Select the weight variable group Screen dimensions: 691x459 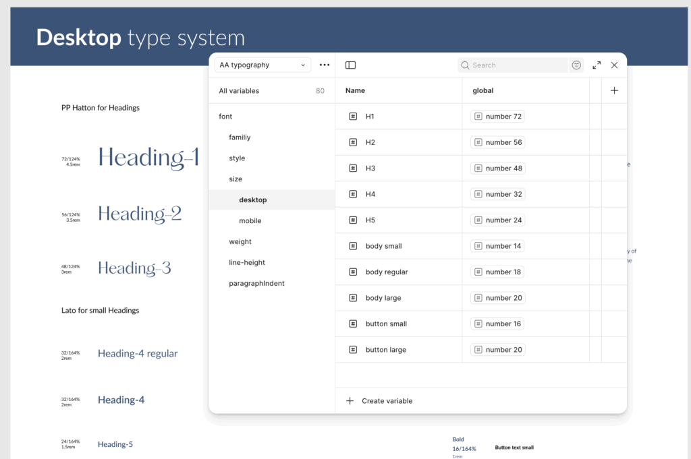(240, 242)
